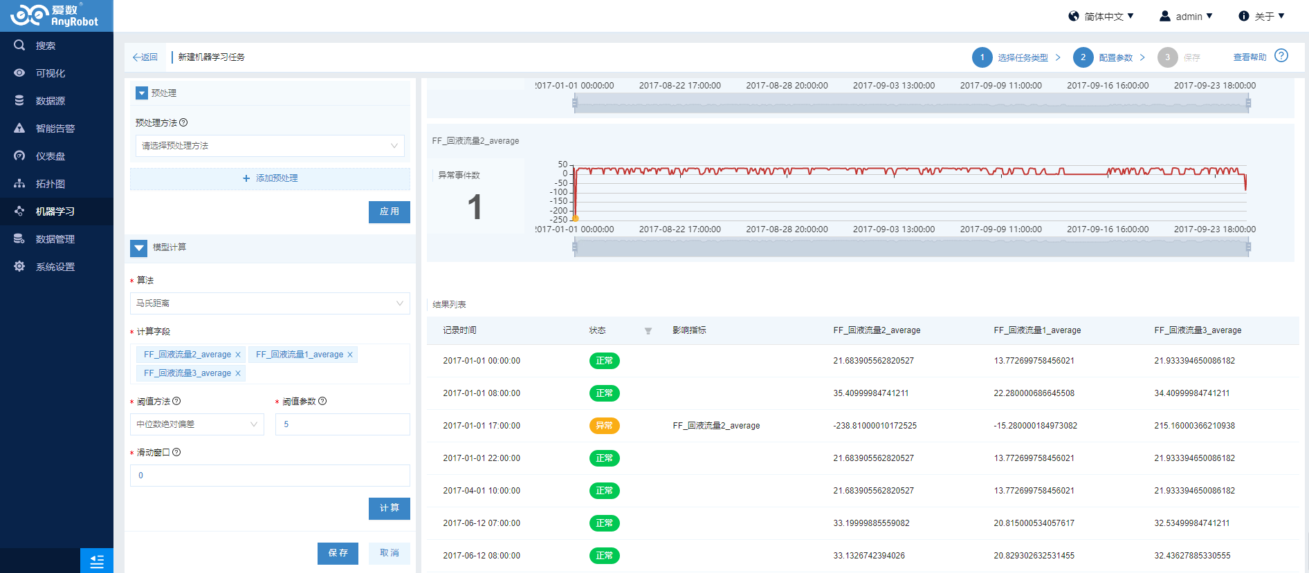Remove FF_回液流量2_average field tag
1309x573 pixels.
[238, 355]
